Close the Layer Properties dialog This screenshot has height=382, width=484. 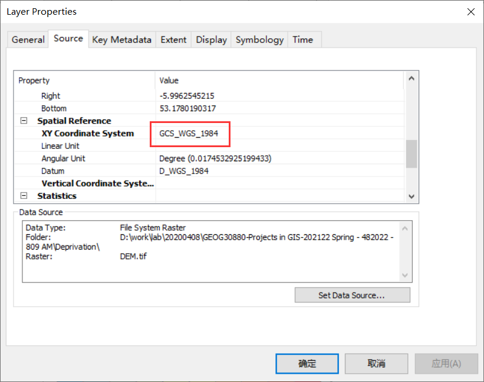pyautogui.click(x=470, y=12)
